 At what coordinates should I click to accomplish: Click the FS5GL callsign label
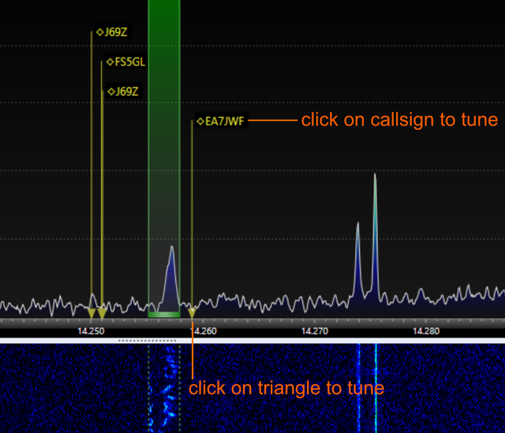click(129, 61)
